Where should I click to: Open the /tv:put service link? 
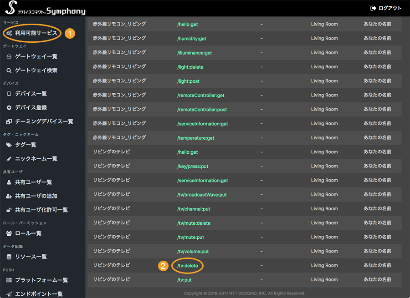click(x=184, y=280)
